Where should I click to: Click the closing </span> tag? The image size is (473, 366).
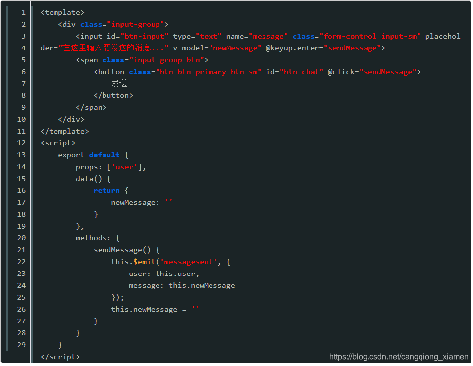point(91,107)
